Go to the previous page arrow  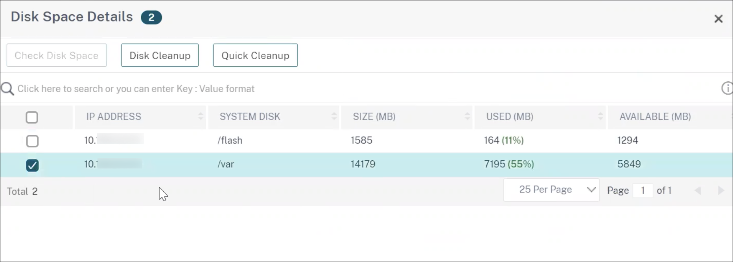click(x=698, y=191)
